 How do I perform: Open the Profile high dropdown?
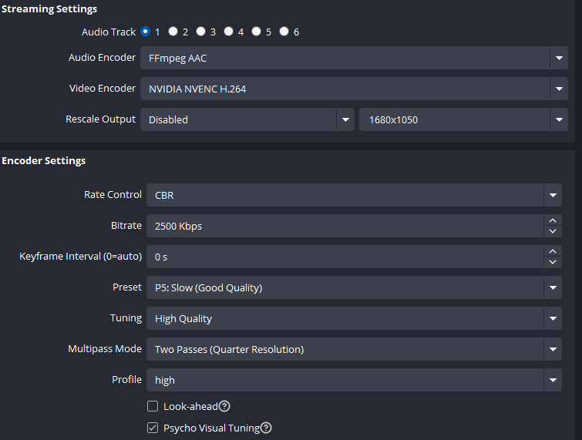click(553, 380)
